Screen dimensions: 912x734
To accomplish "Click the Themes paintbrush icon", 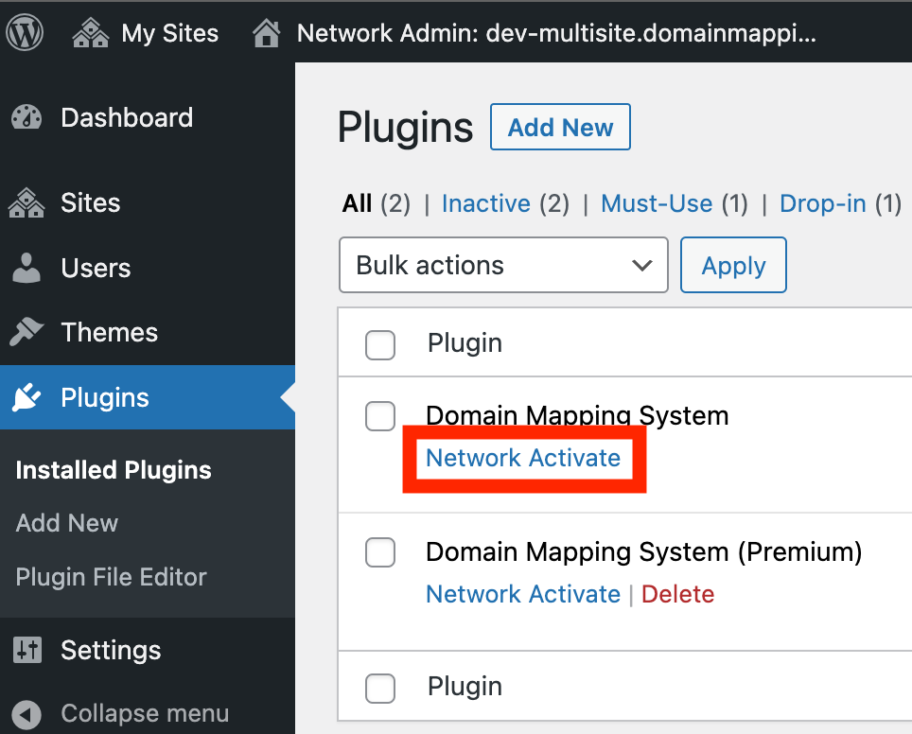I will (26, 333).
